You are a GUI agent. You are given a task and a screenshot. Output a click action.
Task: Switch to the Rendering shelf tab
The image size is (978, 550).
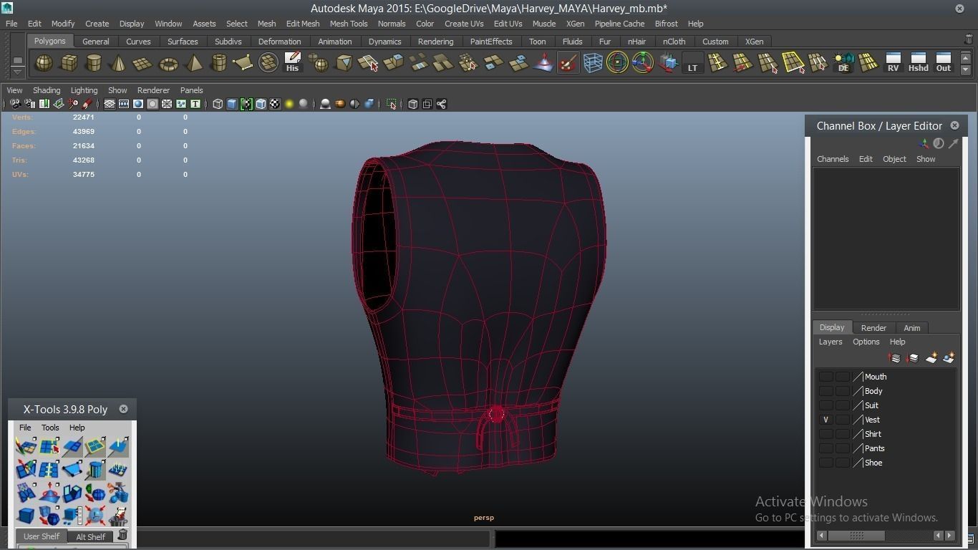(435, 42)
